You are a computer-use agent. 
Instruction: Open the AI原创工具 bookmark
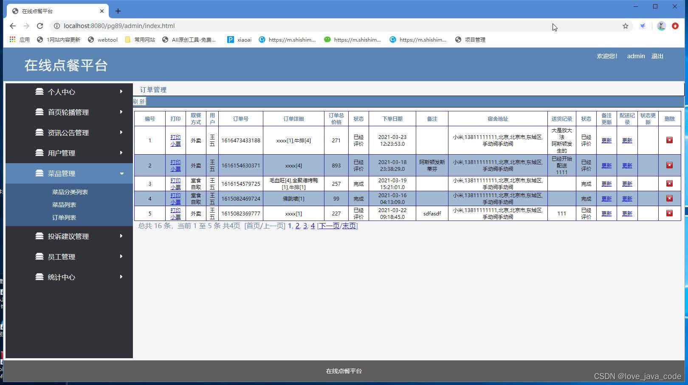pyautogui.click(x=189, y=40)
